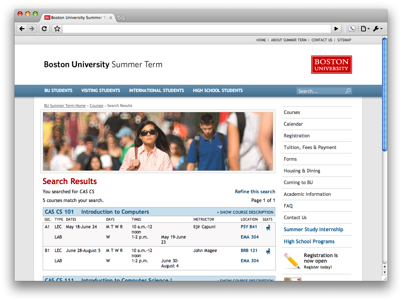The image size is (402, 301).
Task: Click Refine this search link
Action: [x=255, y=191]
